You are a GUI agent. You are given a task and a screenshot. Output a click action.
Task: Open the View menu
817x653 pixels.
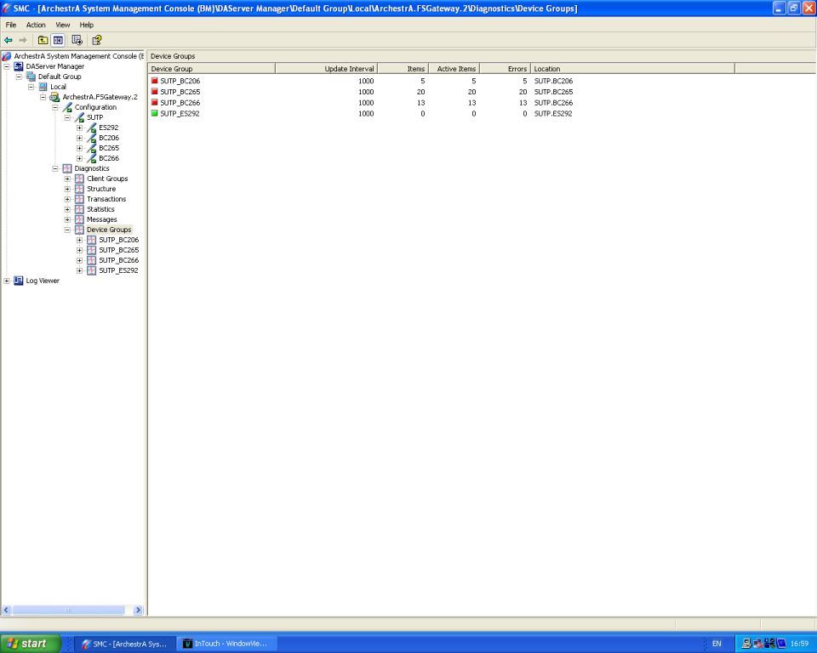[63, 26]
